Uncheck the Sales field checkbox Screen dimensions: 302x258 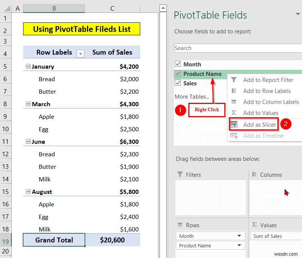pyautogui.click(x=178, y=83)
